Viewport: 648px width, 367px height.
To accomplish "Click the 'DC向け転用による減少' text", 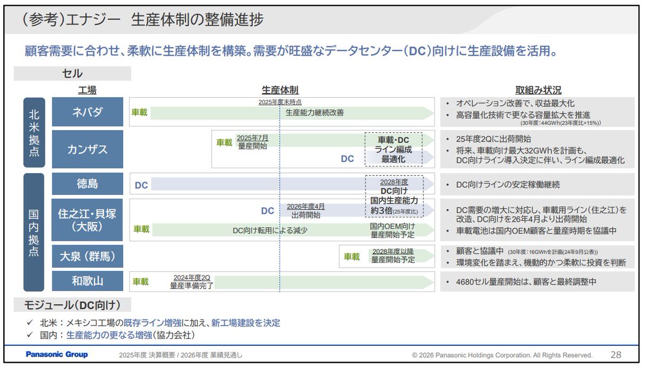I will [x=270, y=230].
